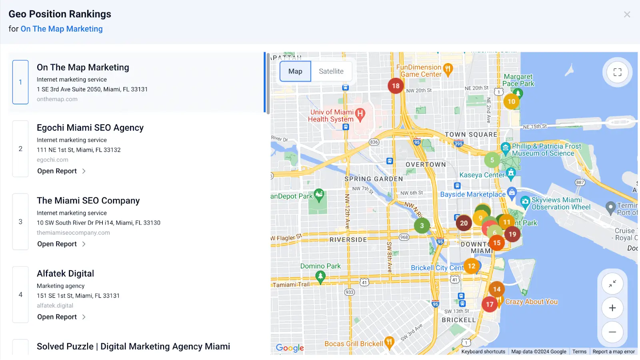Select the Alfatek Digital title
The image size is (640, 360).
pyautogui.click(x=66, y=274)
